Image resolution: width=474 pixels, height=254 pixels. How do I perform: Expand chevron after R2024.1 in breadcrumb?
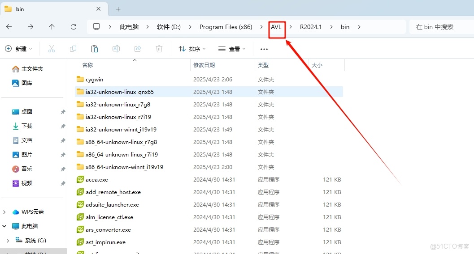coord(331,27)
